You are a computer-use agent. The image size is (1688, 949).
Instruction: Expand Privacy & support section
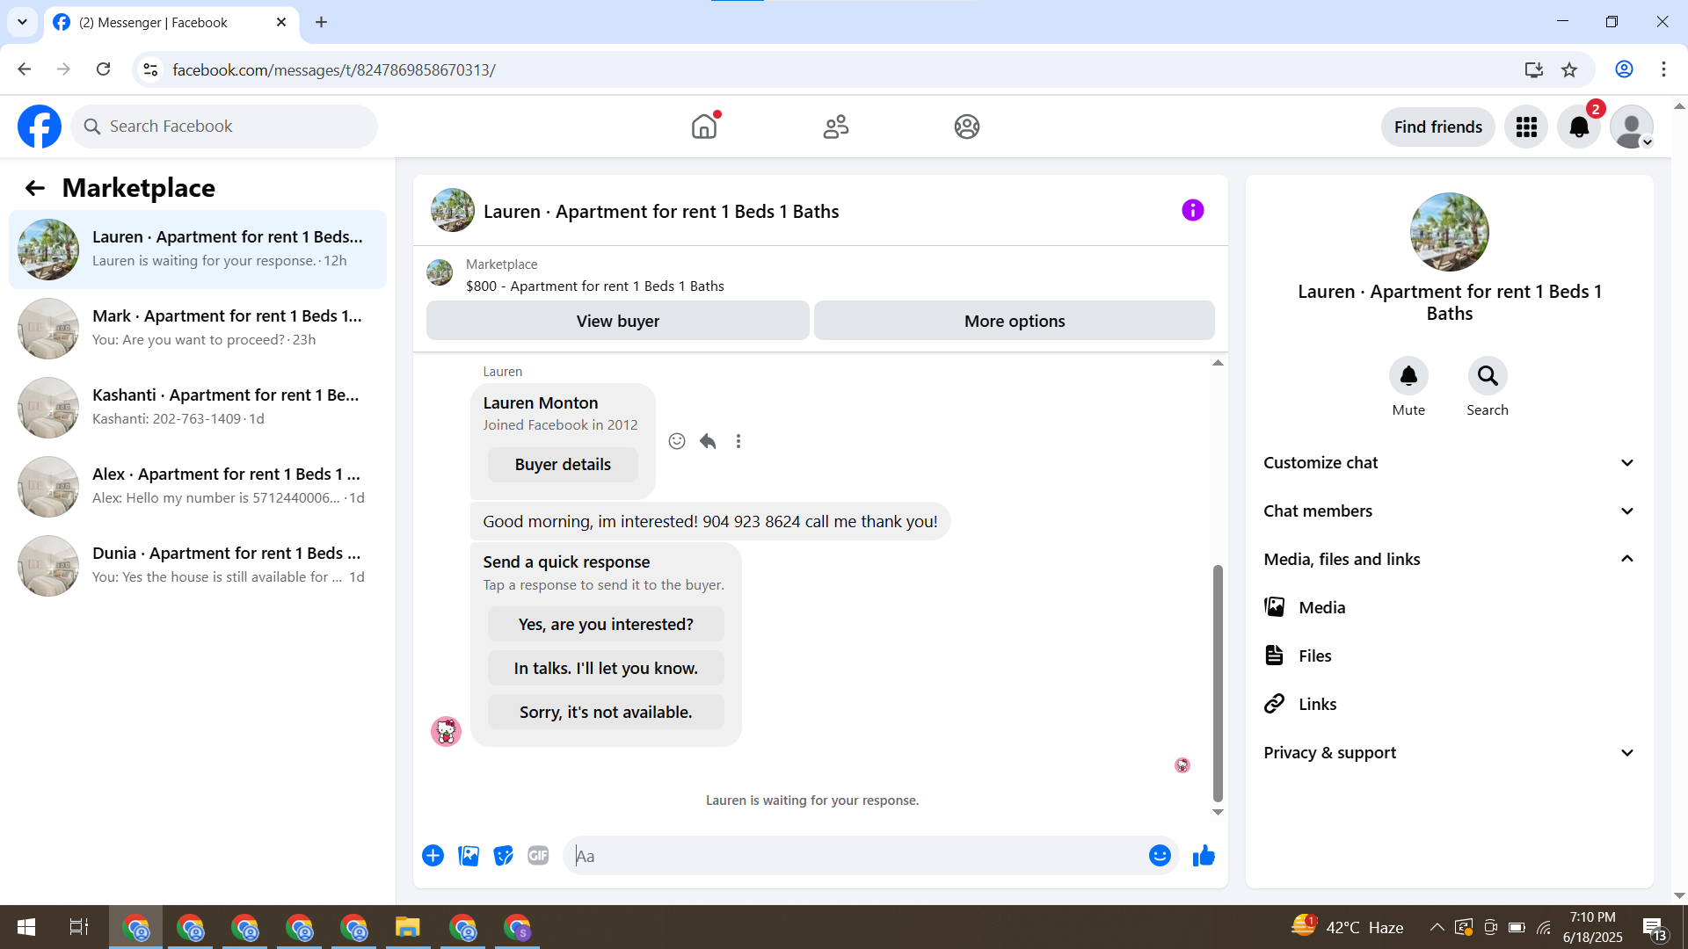pos(1450,753)
